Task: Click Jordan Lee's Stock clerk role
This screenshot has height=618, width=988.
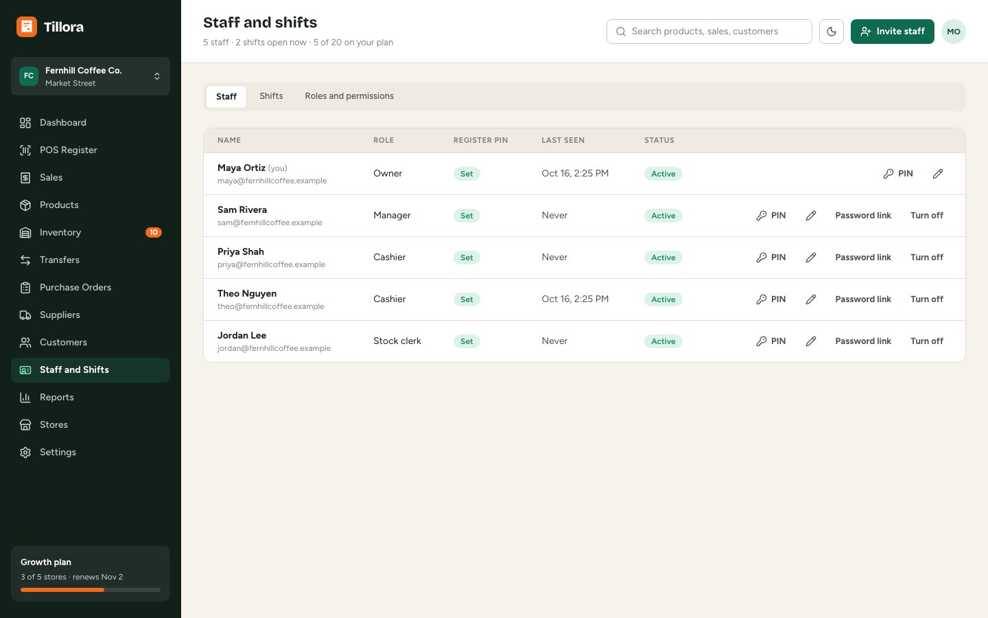Action: pyautogui.click(x=397, y=341)
